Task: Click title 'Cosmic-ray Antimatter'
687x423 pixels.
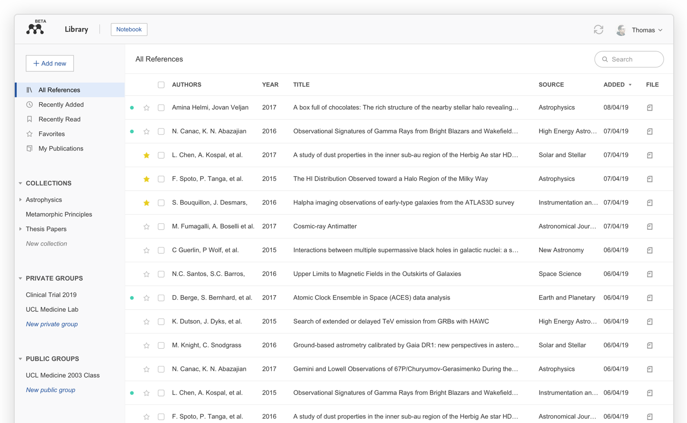Action: coord(325,226)
